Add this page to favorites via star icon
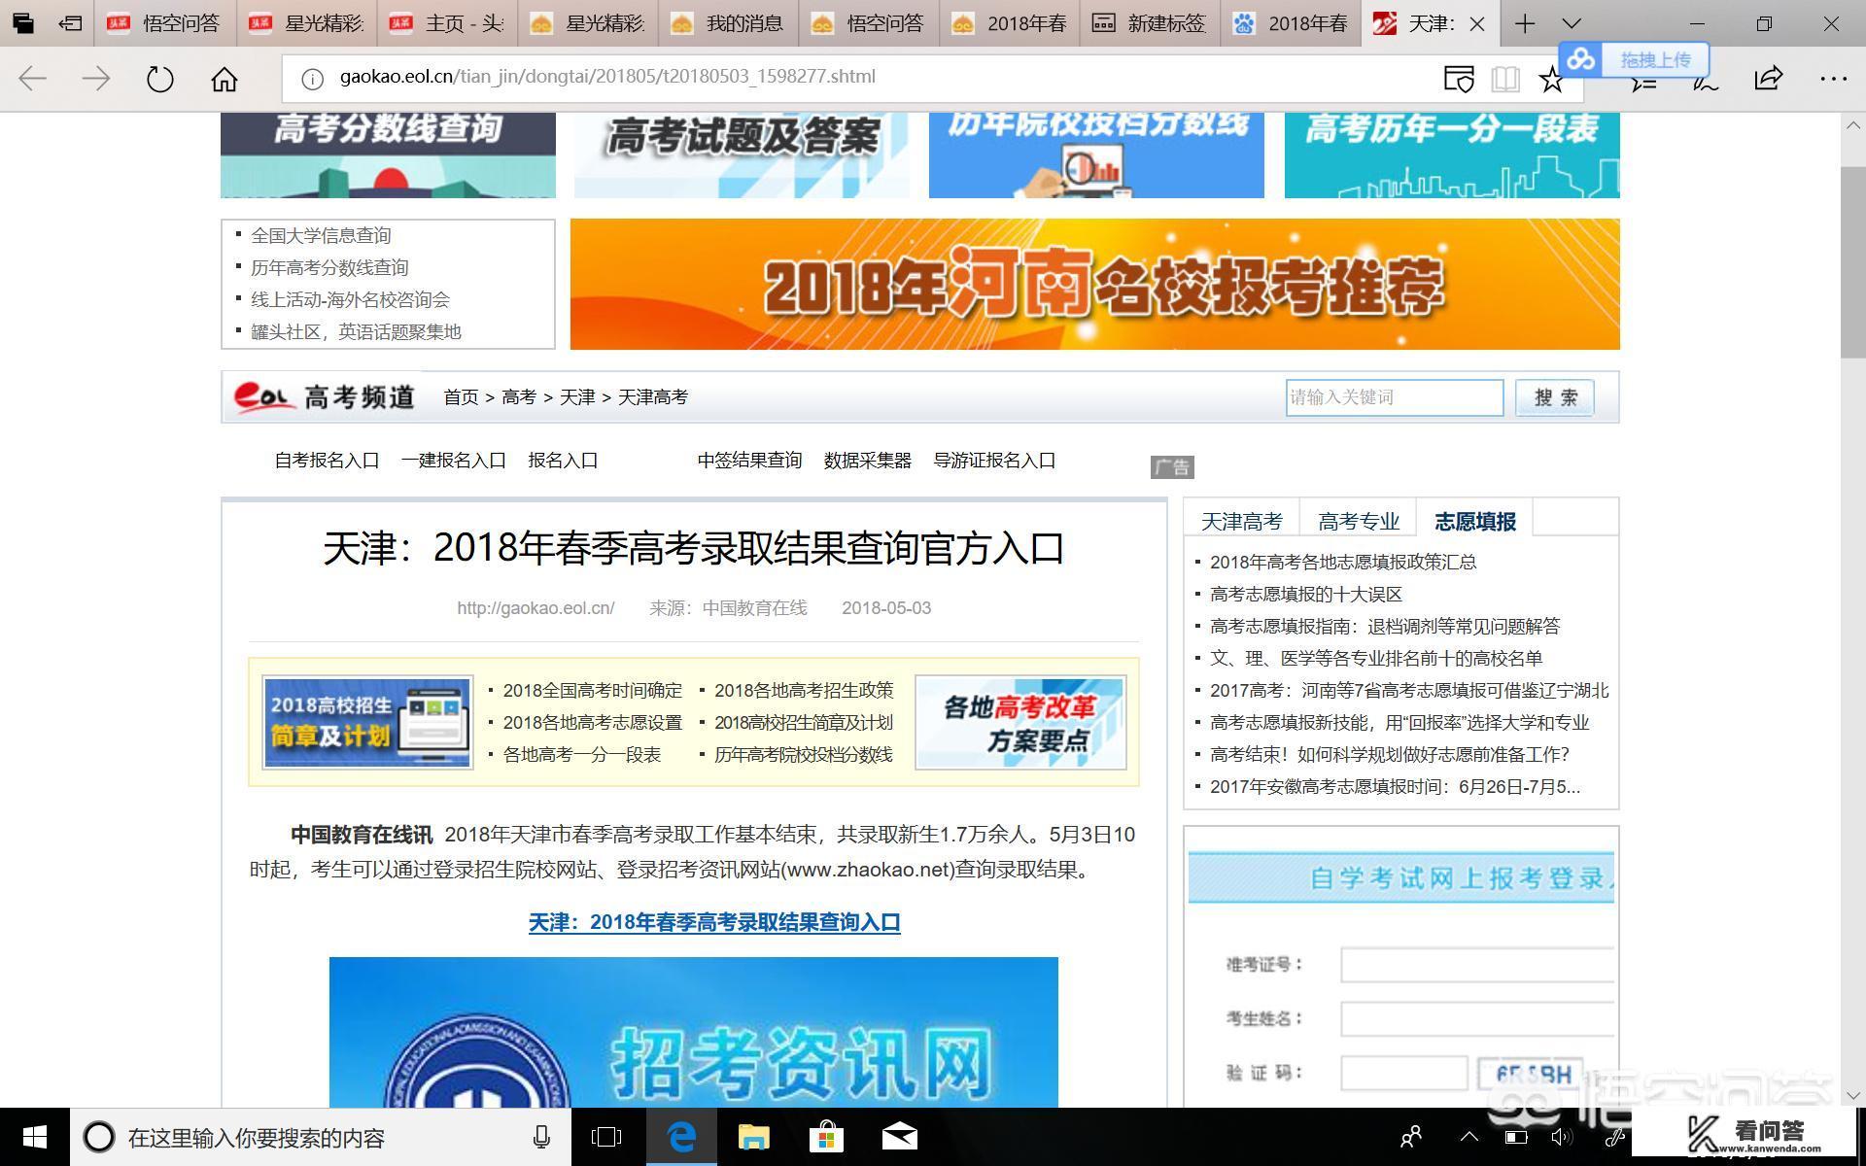This screenshot has width=1866, height=1166. coord(1552,78)
